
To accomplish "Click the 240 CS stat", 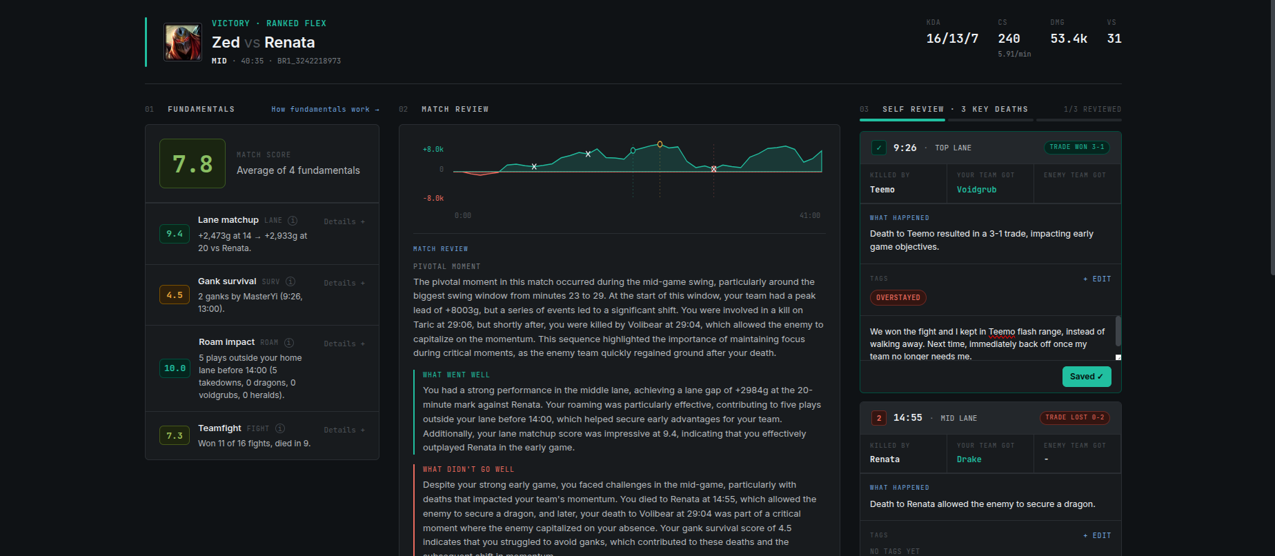I will (x=1009, y=39).
